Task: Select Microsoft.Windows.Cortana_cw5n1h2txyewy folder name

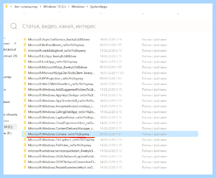Action: tap(59, 134)
